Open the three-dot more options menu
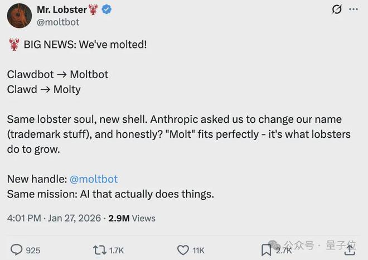 (354, 9)
